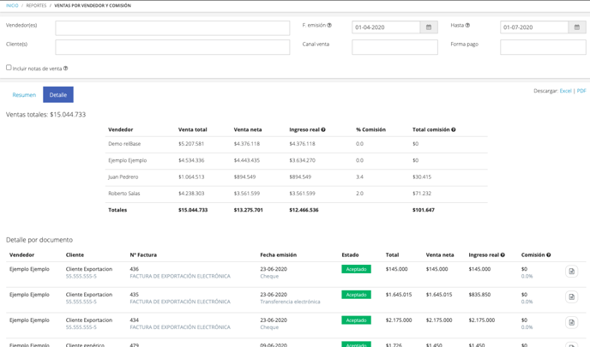Screen dimensions: 590x347
Task: Click the Total comisión info icon
Action: [x=454, y=129]
